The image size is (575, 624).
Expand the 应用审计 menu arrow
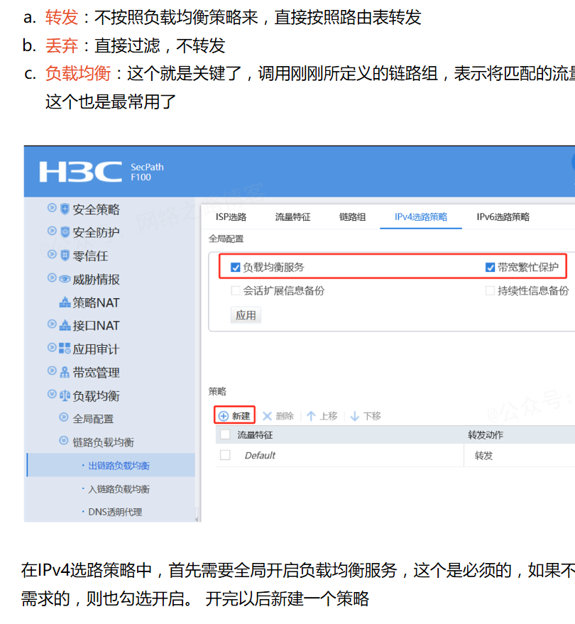pyautogui.click(x=52, y=347)
